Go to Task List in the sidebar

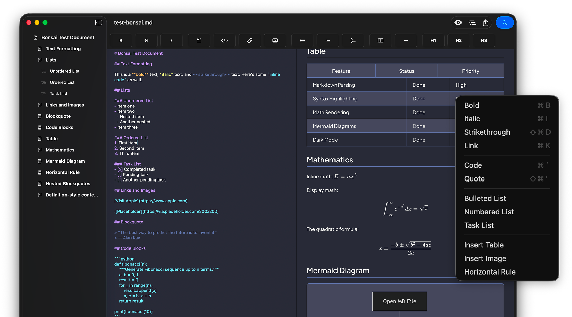point(59,94)
